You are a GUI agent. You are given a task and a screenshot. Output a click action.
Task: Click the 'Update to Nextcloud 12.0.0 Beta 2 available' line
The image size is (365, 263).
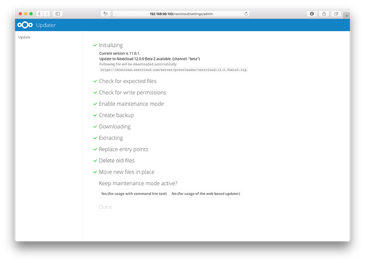[x=150, y=59]
